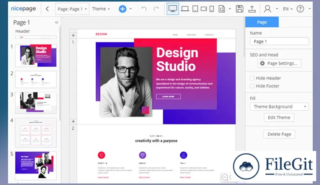Expand the arrow next to the plus icon
Screen dimensions: 320x185
coord(131,9)
